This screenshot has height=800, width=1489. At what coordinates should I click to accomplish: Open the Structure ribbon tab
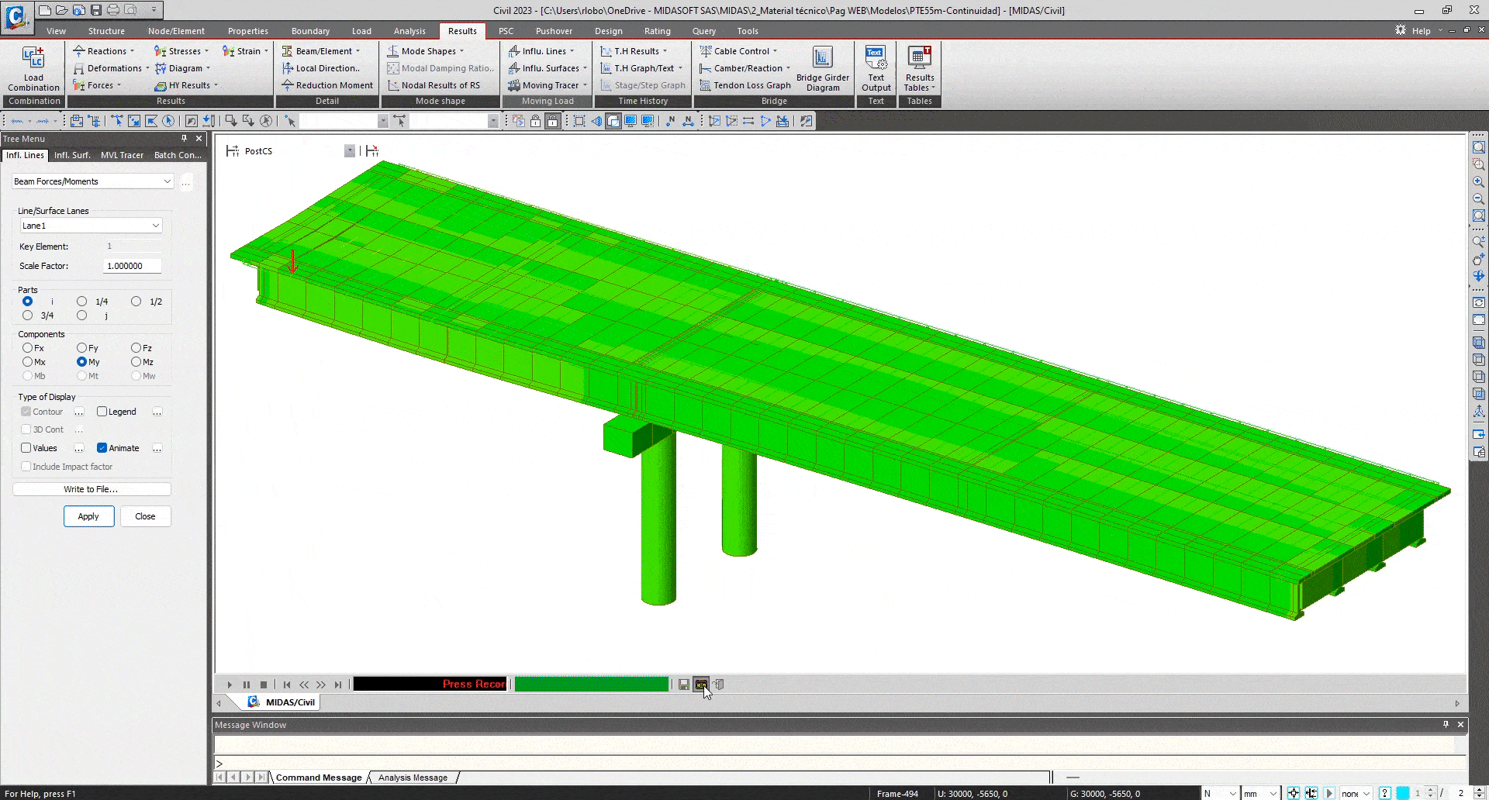click(x=106, y=31)
